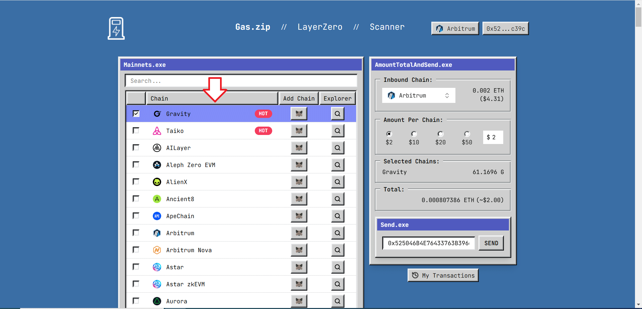This screenshot has width=642, height=309.
Task: Open the 0x52...c39c wallet account button
Action: [506, 29]
